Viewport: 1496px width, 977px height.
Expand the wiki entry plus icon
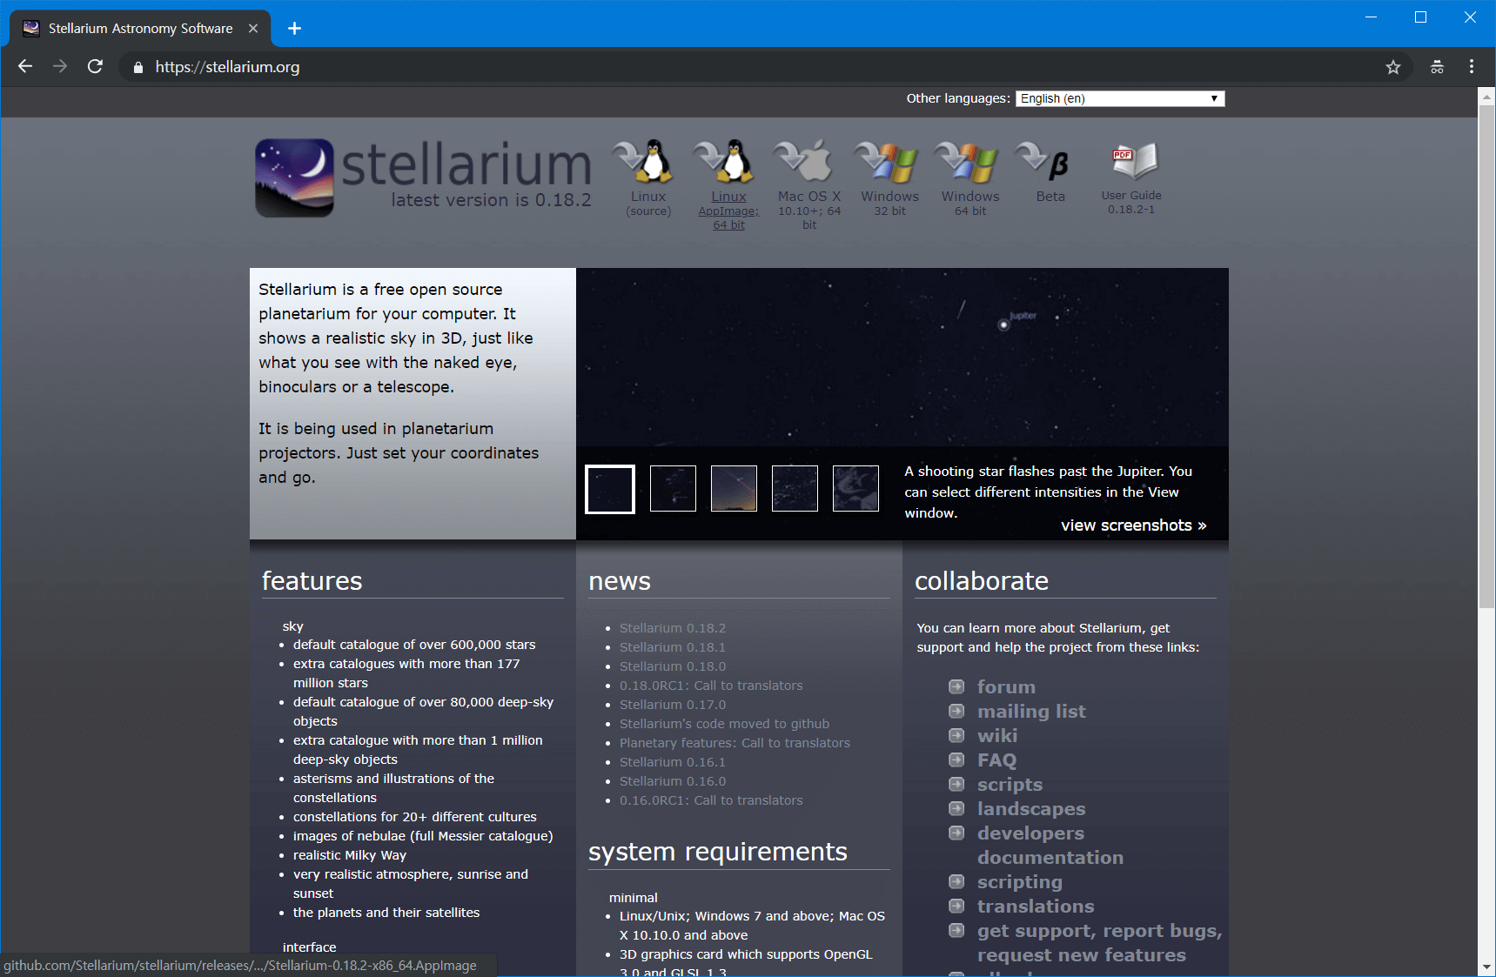click(x=956, y=735)
